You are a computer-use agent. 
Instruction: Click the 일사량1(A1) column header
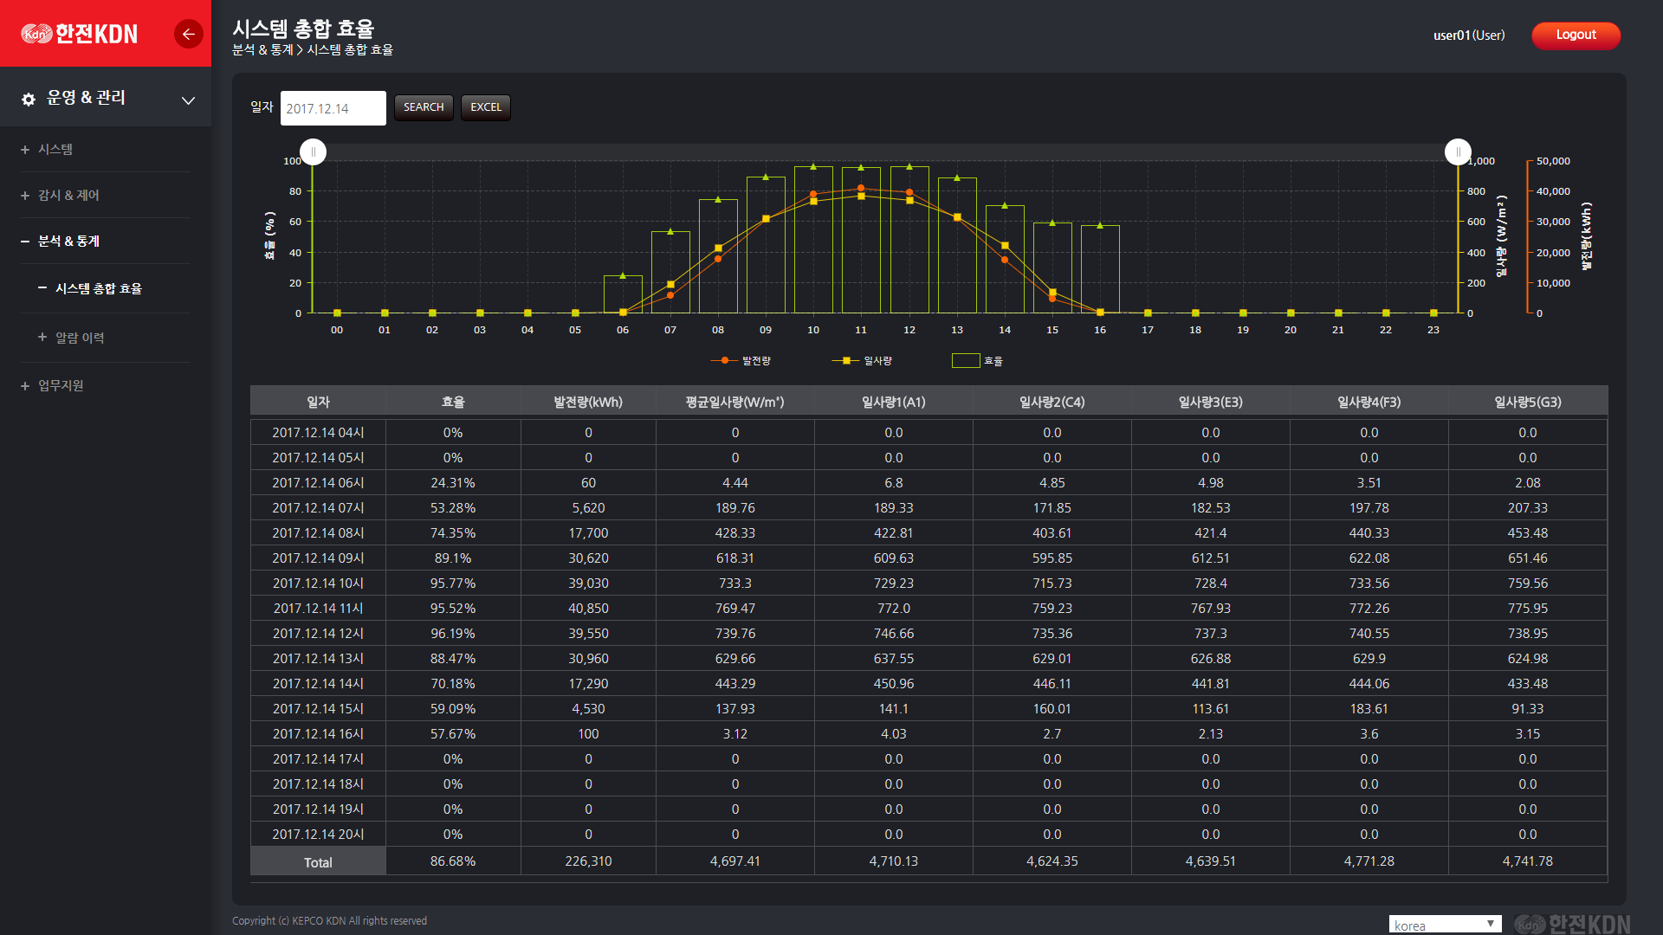(x=894, y=402)
